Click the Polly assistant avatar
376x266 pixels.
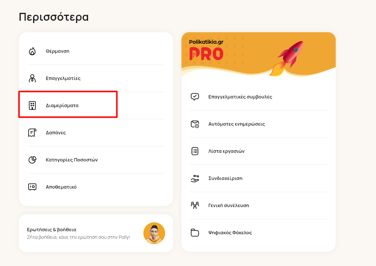point(154,233)
